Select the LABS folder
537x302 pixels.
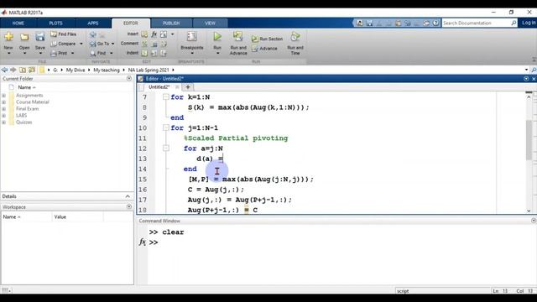coord(21,116)
